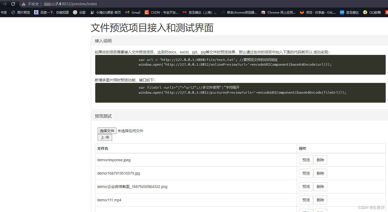This screenshot has height=212, width=388.
Task: Open the Gmail bookmark
Action: point(133,12)
